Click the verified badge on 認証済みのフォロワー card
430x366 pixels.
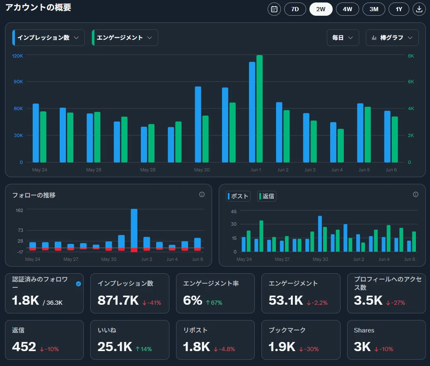(x=78, y=284)
